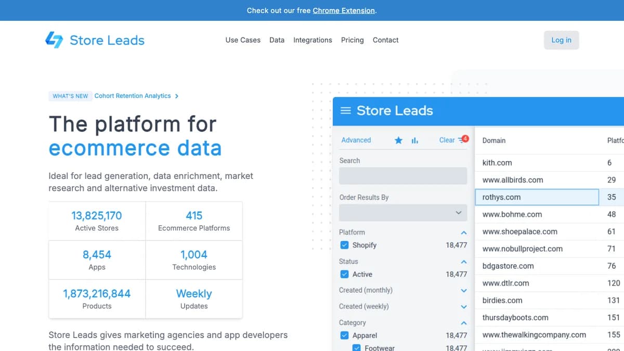Click thursdayboots.com in the table
Viewport: 624px width, 351px height.
pos(515,317)
